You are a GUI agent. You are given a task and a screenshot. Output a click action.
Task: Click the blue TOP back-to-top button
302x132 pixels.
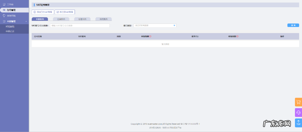coord(298,123)
